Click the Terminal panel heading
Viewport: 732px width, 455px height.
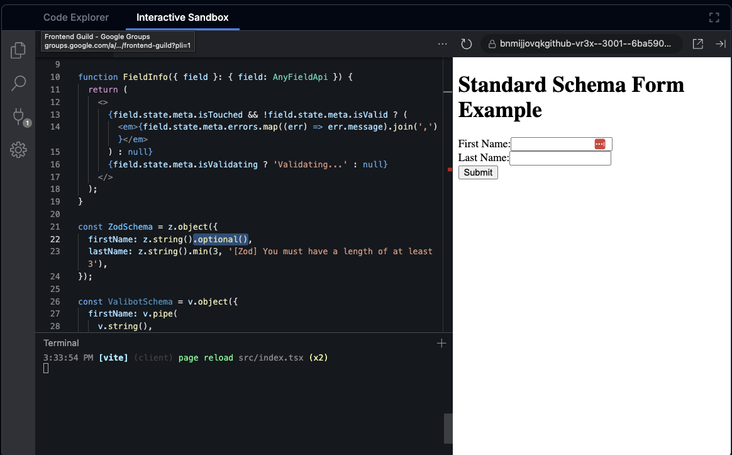pyautogui.click(x=61, y=343)
